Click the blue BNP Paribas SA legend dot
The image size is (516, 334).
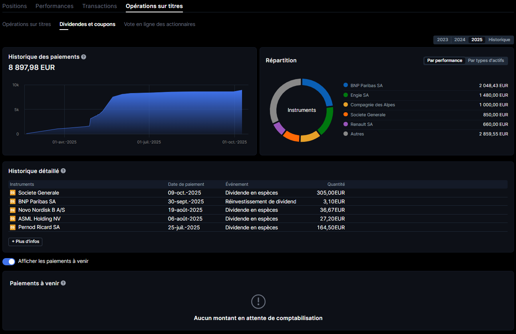pos(345,85)
